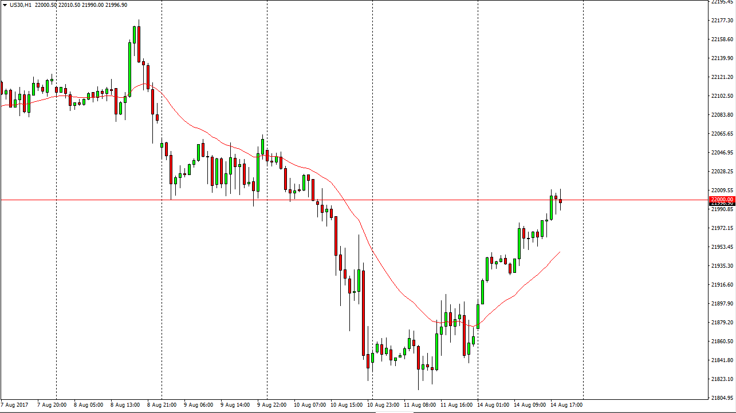736x413 pixels.
Task: Click the 21916.00 price axis label
Action: coord(722,284)
